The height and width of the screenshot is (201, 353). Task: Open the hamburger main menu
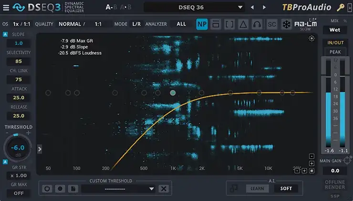coord(6,8)
